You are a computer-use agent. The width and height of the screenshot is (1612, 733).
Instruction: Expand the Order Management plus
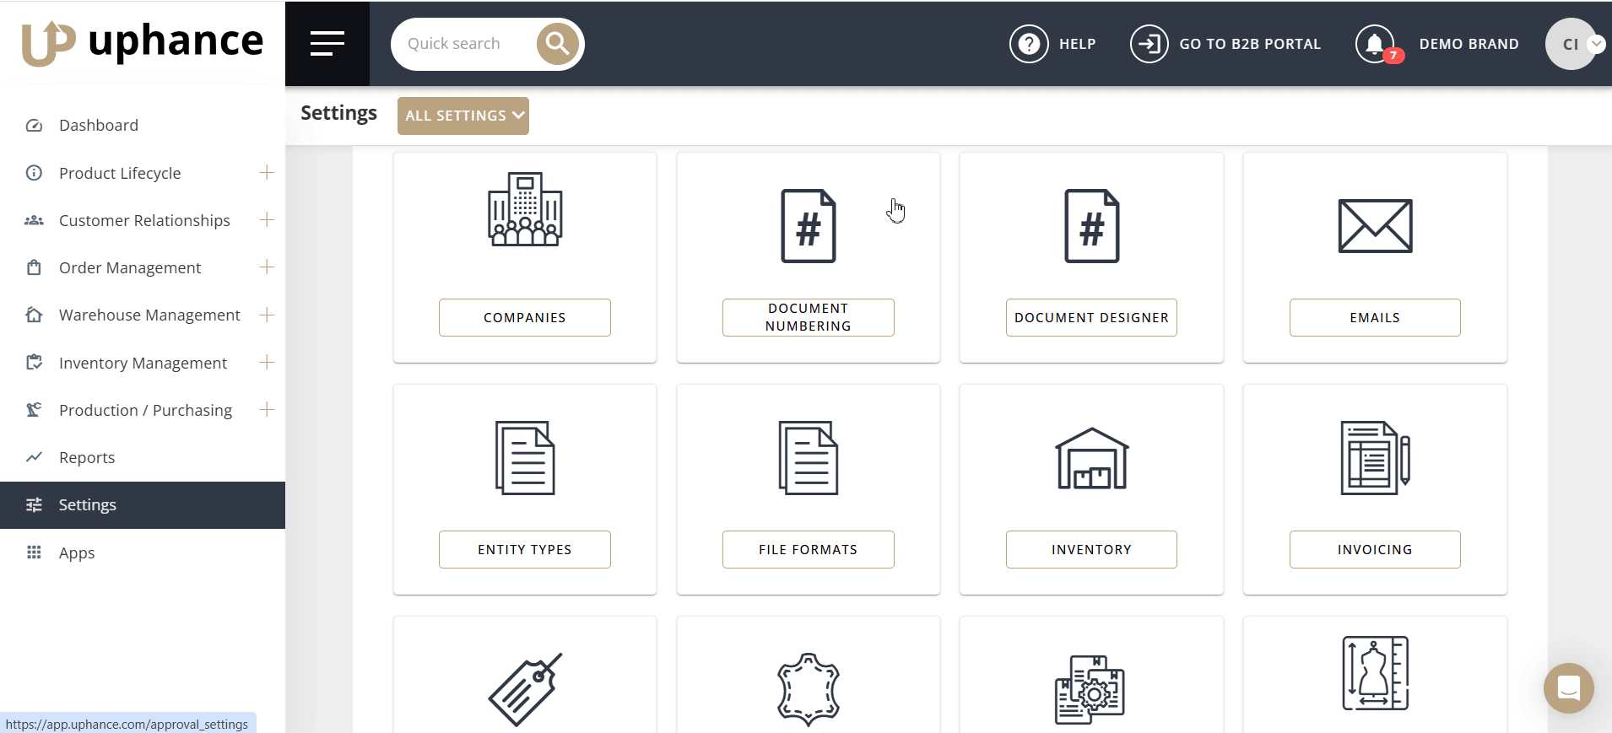tap(267, 267)
